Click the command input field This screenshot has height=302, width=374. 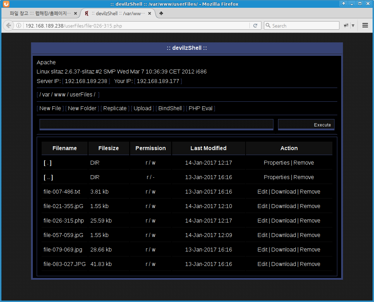[156, 124]
